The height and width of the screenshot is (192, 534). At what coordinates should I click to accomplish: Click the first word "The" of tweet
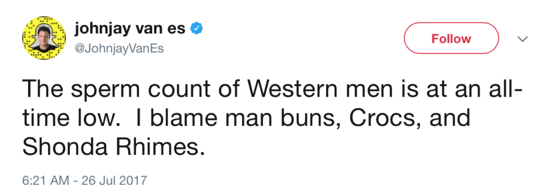click(45, 88)
